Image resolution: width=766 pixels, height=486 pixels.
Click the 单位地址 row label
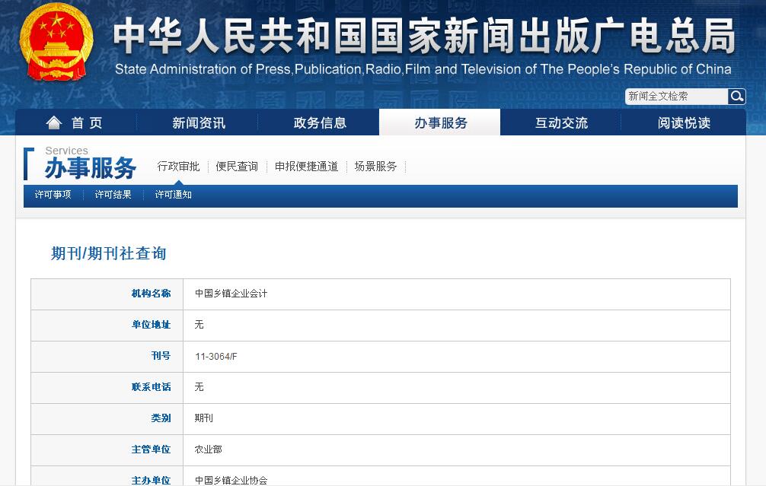tap(151, 325)
